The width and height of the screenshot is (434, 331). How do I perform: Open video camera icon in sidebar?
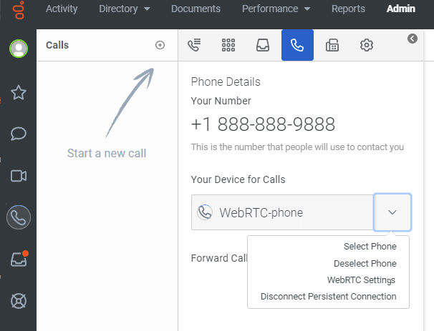[19, 176]
